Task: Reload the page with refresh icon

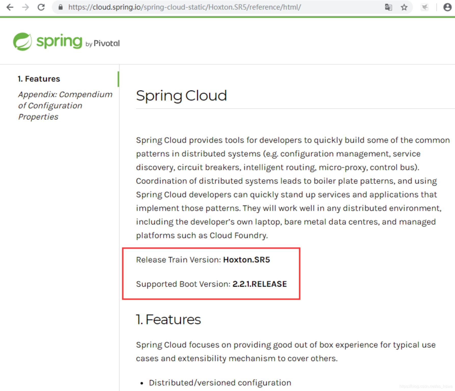Action: pyautogui.click(x=41, y=7)
